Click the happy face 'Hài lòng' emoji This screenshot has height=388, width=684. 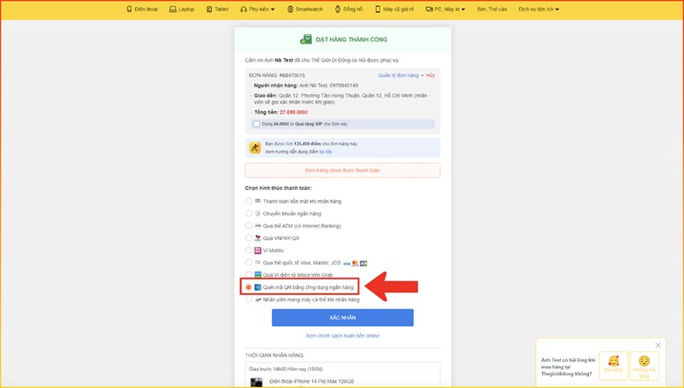(x=611, y=362)
